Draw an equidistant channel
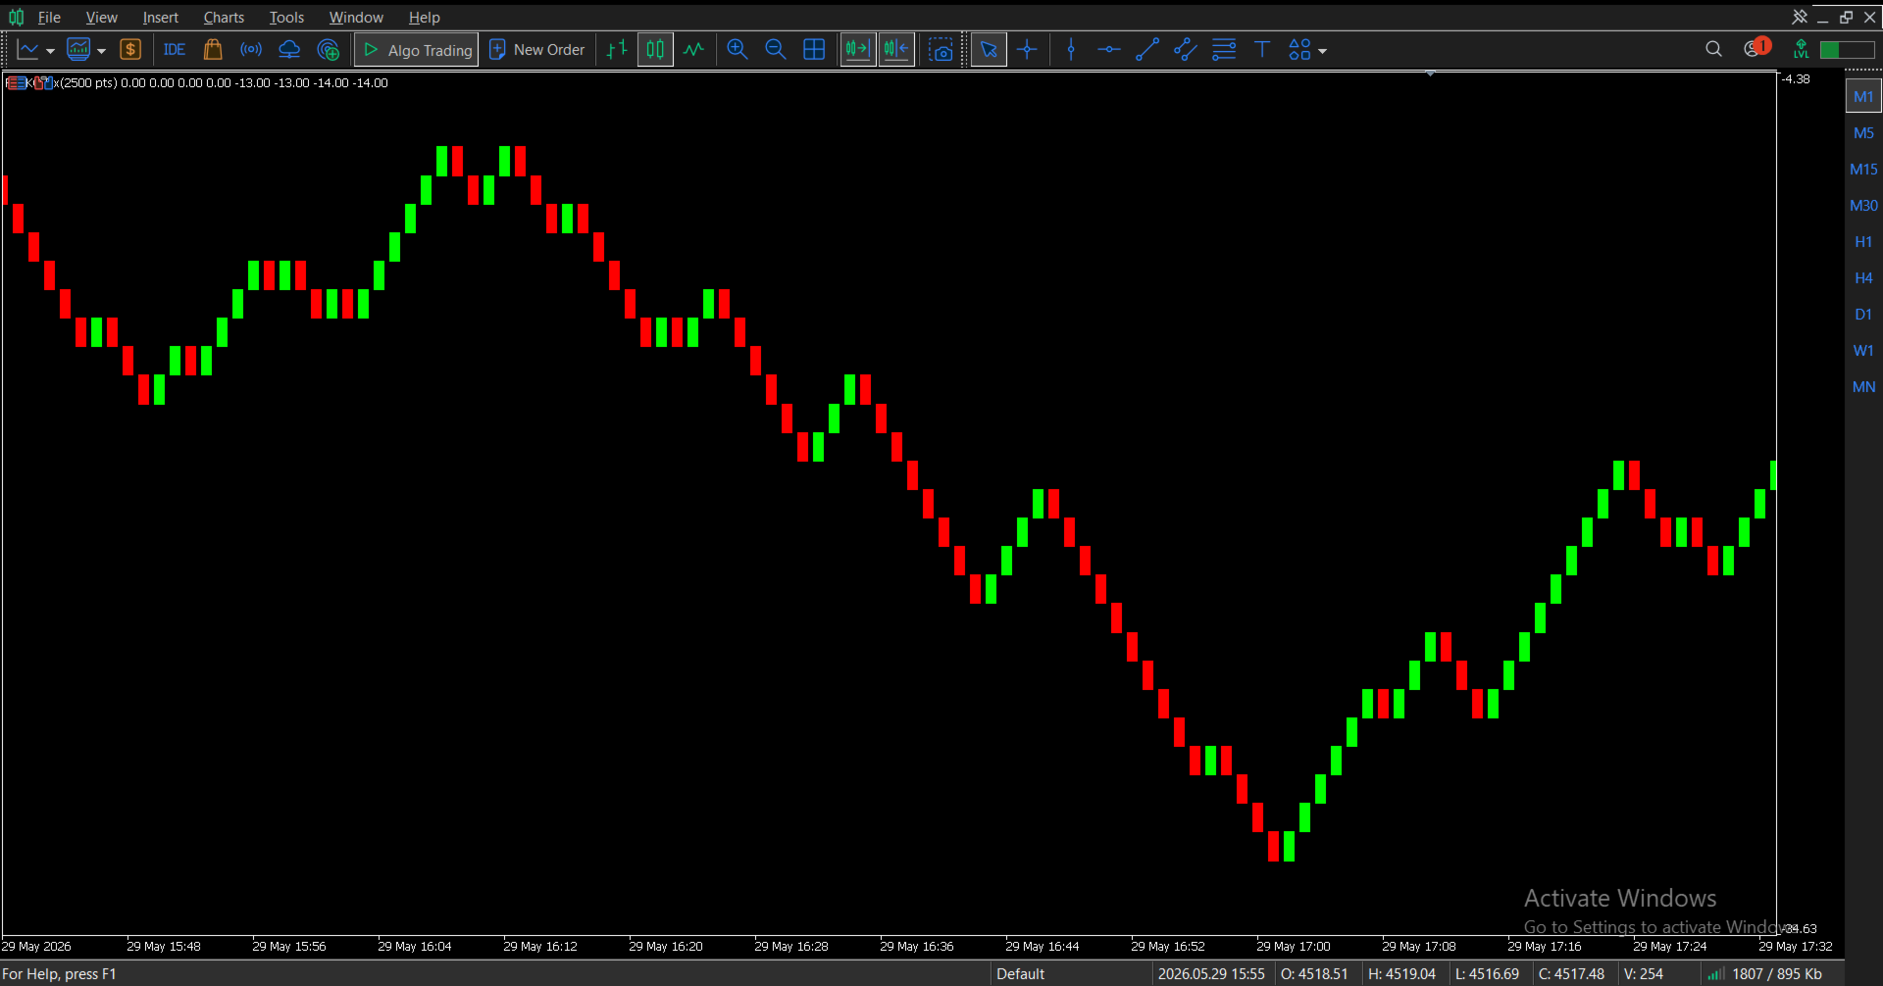This screenshot has height=986, width=1883. tap(1186, 50)
